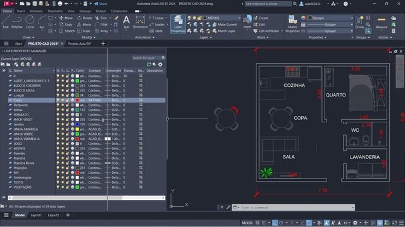Screen dimensions: 405x227
Task: Toggle freeze sun for VEGETAÇÃO layer
Action: point(63,187)
